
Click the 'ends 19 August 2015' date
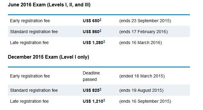coord(142,90)
